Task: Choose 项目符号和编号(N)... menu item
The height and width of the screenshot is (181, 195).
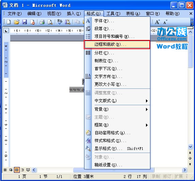Action: coord(117,37)
